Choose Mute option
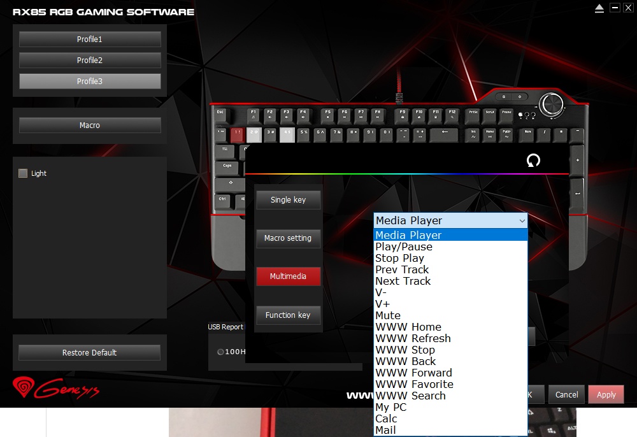The width and height of the screenshot is (637, 437). (x=450, y=315)
